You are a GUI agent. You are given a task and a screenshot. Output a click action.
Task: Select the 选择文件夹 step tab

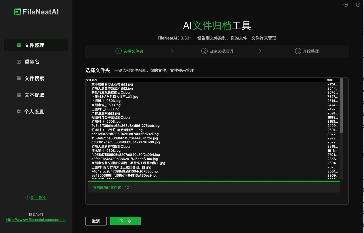(x=129, y=51)
